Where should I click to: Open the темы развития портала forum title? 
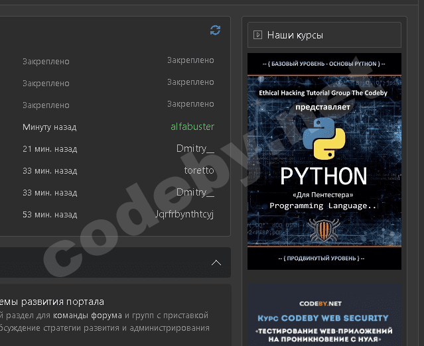51,302
